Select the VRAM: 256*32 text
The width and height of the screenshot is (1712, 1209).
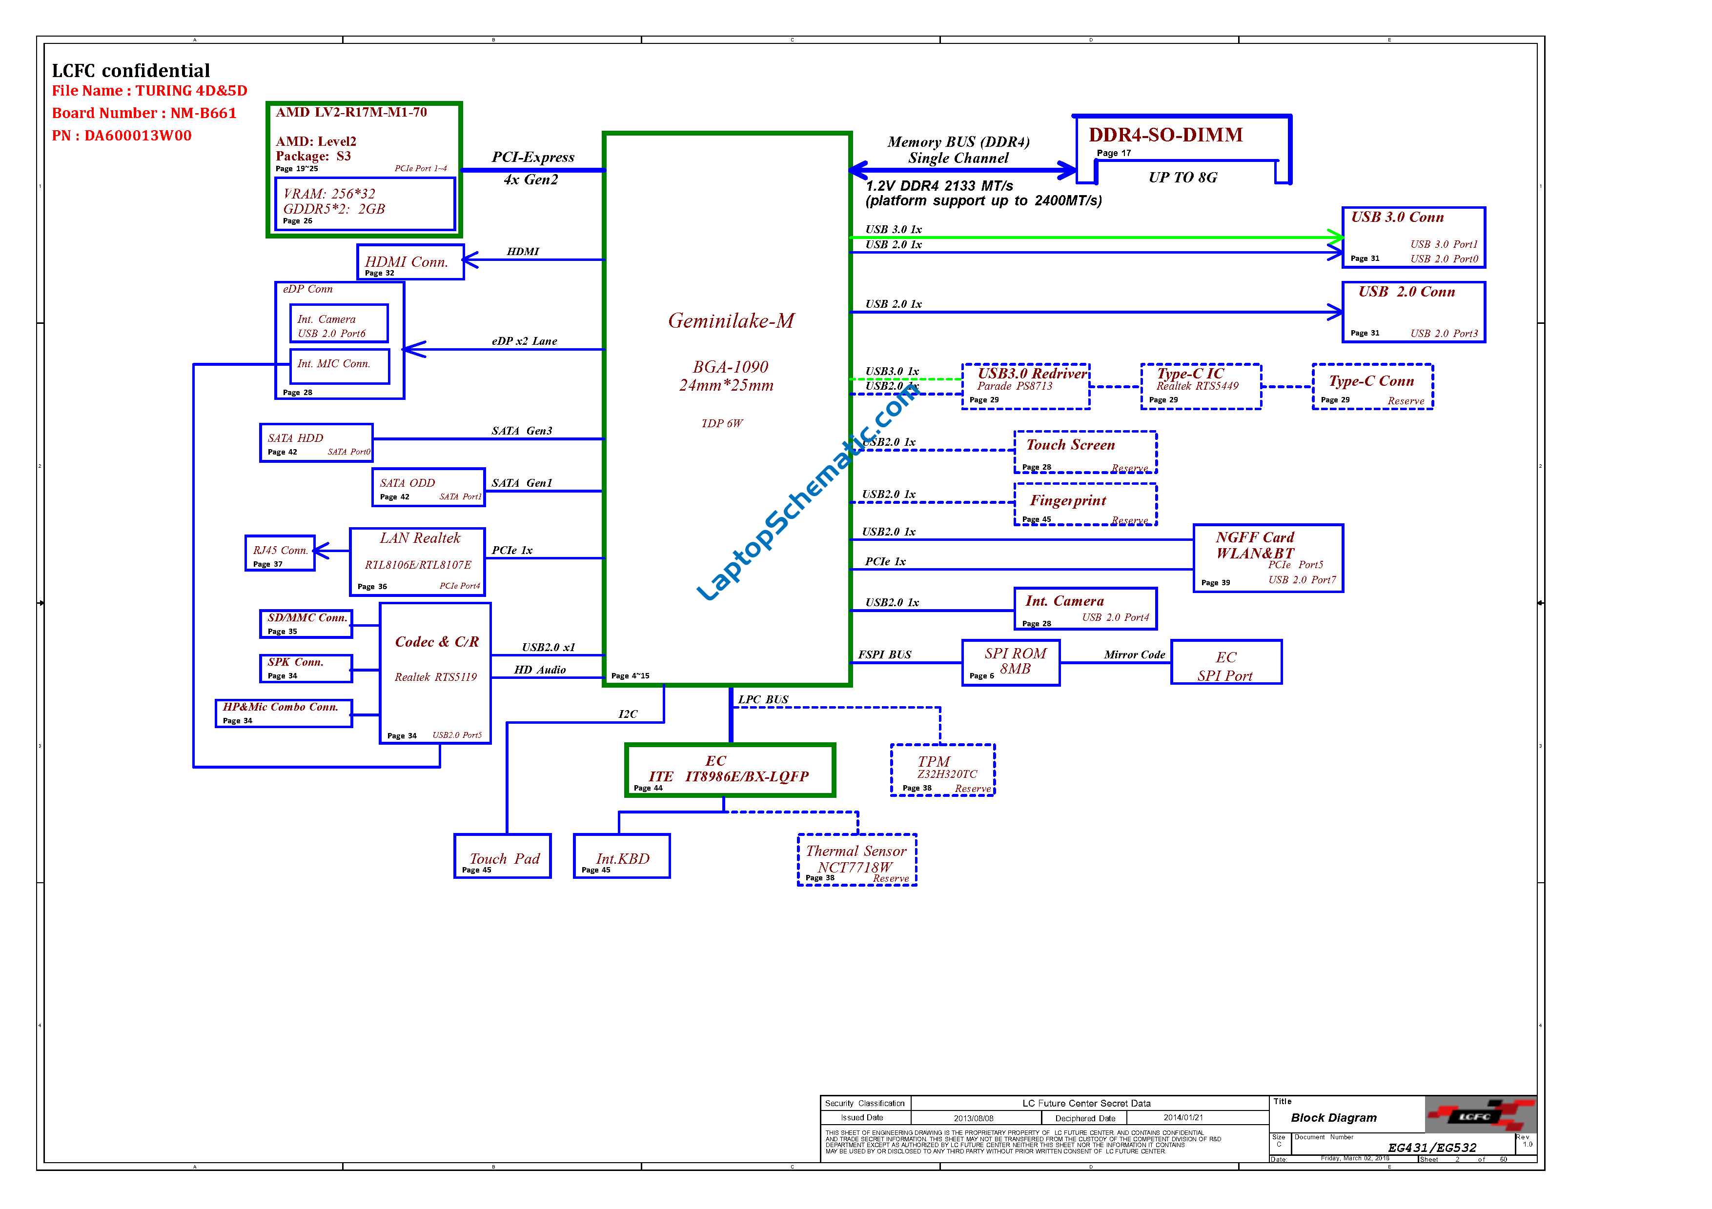click(329, 194)
